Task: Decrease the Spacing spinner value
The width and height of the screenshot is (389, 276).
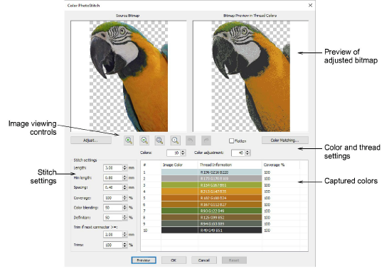Action: [x=124, y=189]
